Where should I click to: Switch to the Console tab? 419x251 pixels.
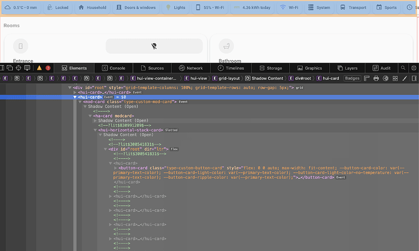tap(114, 69)
